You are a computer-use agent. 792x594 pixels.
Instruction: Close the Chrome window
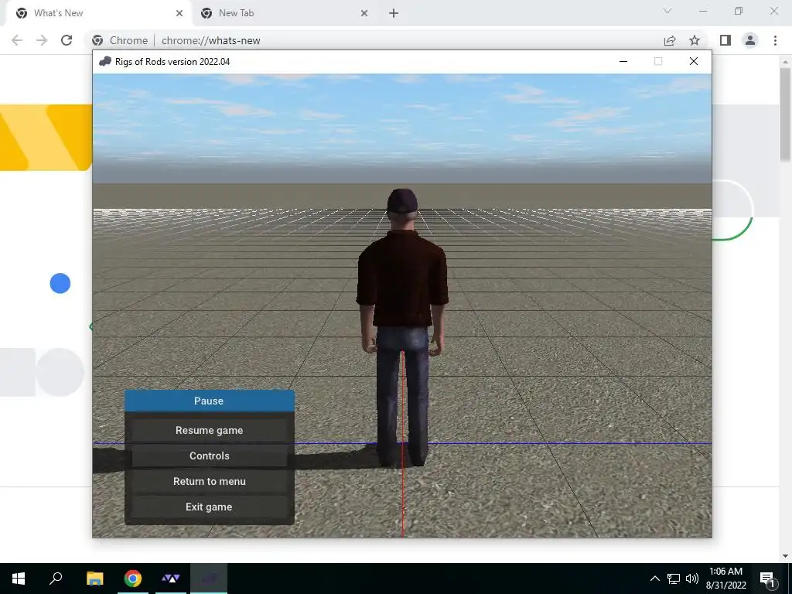coord(773,11)
